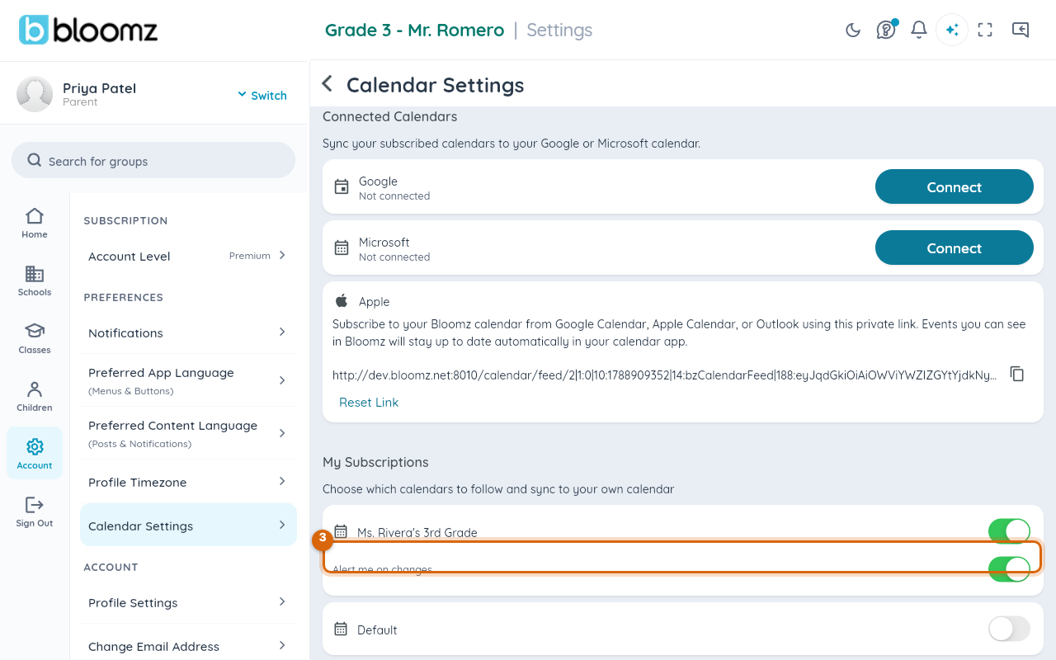Click the Bloomz logo
This screenshot has height=660, width=1056.
[88, 30]
